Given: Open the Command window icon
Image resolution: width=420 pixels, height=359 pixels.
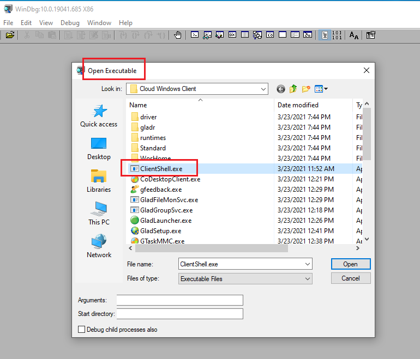Looking at the screenshot, I should [x=195, y=35].
